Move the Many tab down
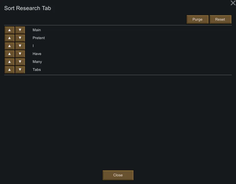Image resolution: width=236 pixels, height=184 pixels. (x=20, y=62)
